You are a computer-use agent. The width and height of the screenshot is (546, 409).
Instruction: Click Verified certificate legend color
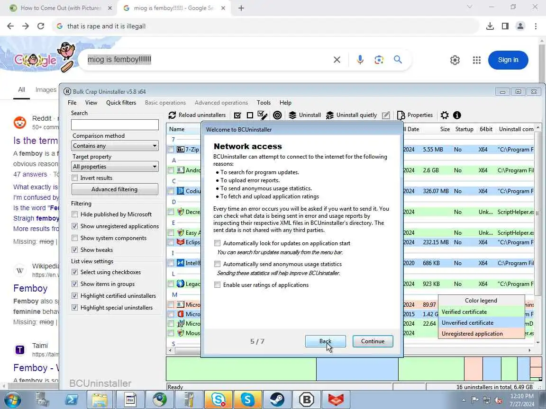tap(481, 312)
